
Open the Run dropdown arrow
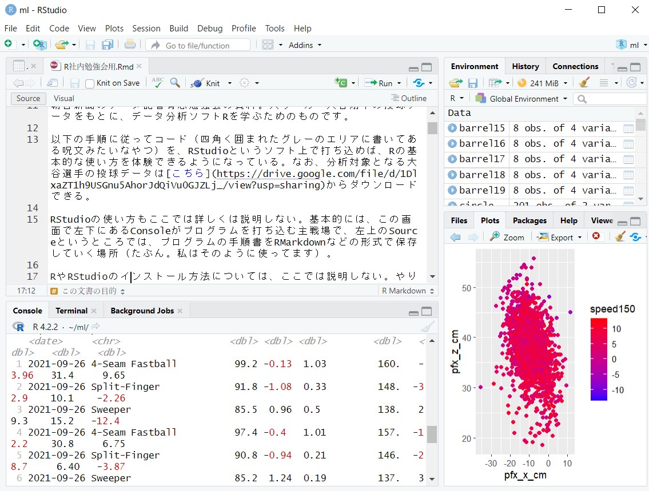pyautogui.click(x=399, y=83)
